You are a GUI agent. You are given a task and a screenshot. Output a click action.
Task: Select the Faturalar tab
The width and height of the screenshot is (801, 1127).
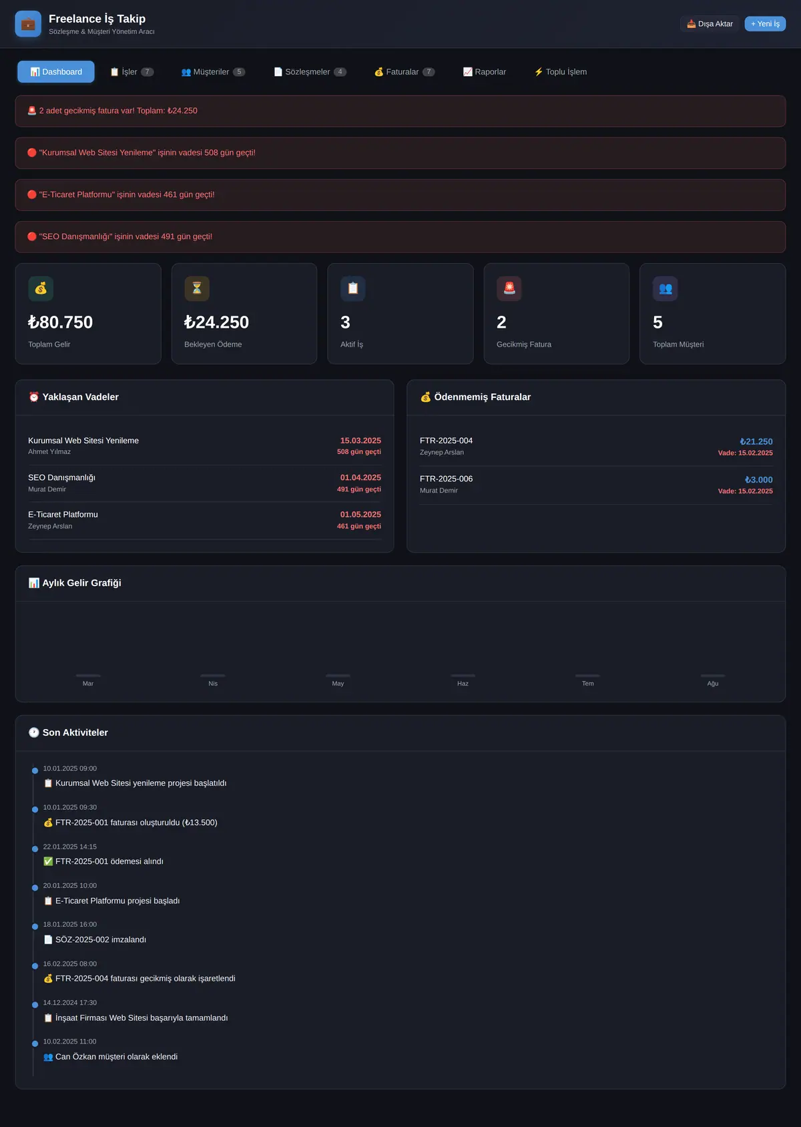(405, 72)
